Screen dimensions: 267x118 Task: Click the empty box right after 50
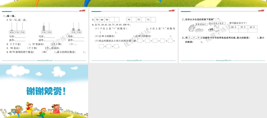112,20
